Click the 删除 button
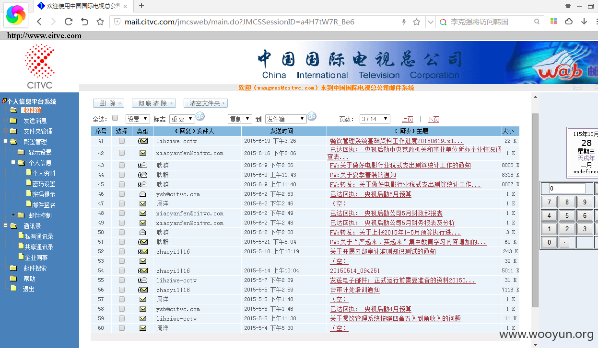598x348 pixels. click(108, 103)
